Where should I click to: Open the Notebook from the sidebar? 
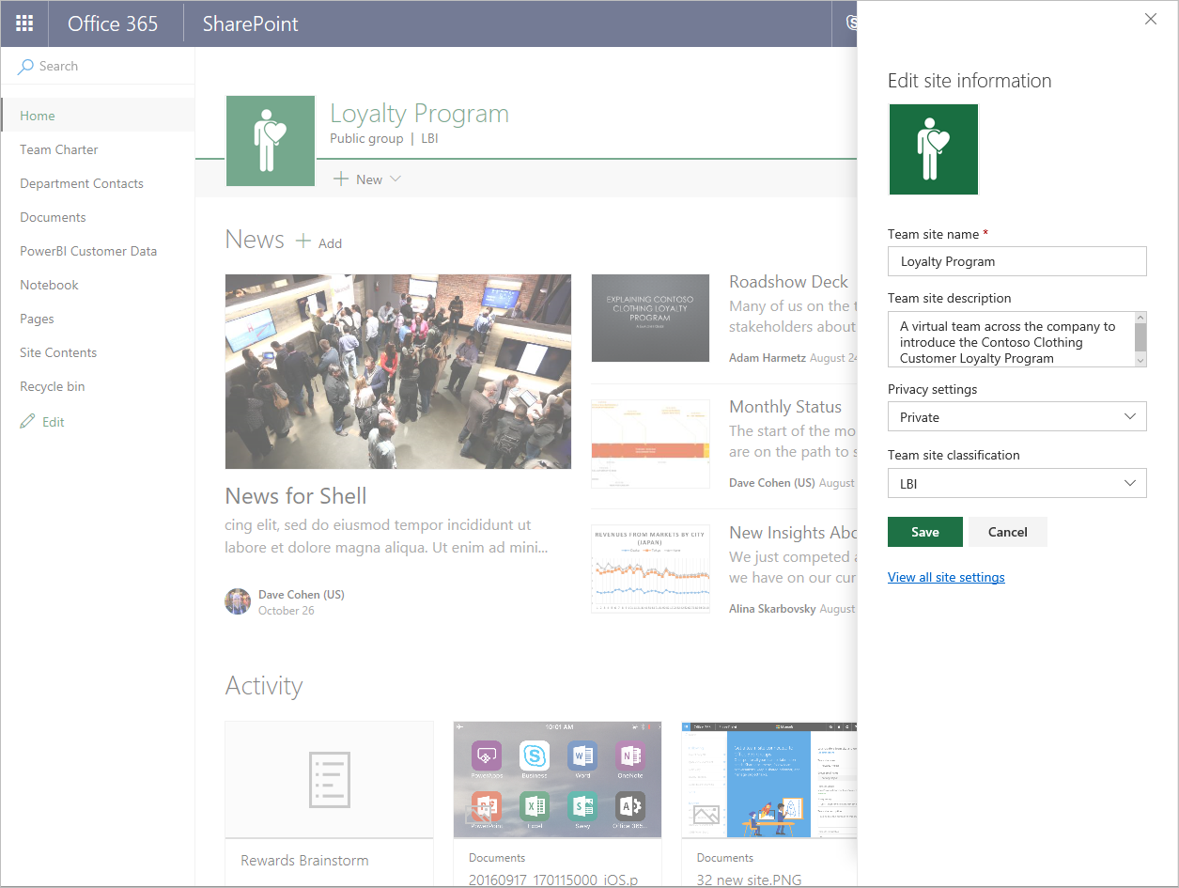pos(49,284)
